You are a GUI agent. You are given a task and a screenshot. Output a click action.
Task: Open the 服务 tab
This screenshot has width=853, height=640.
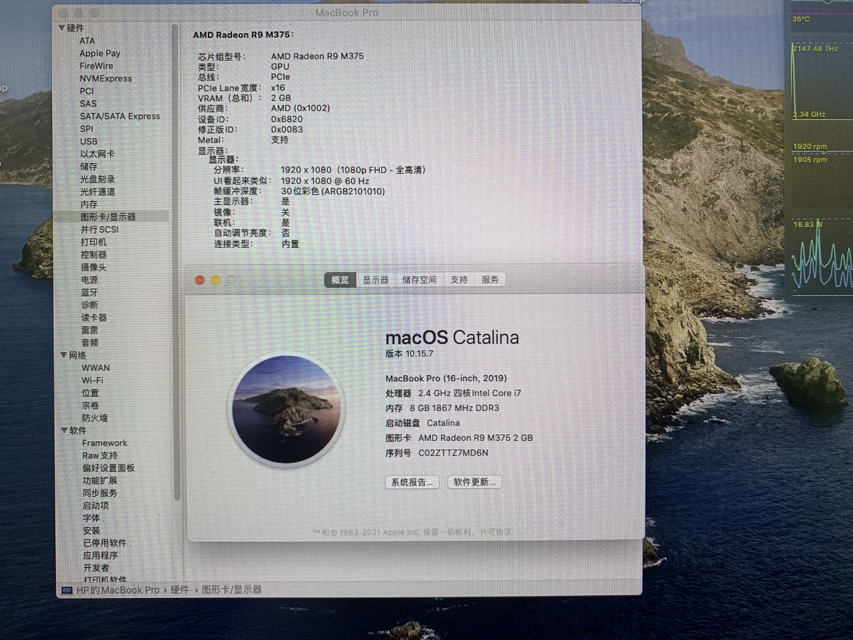[x=490, y=279]
